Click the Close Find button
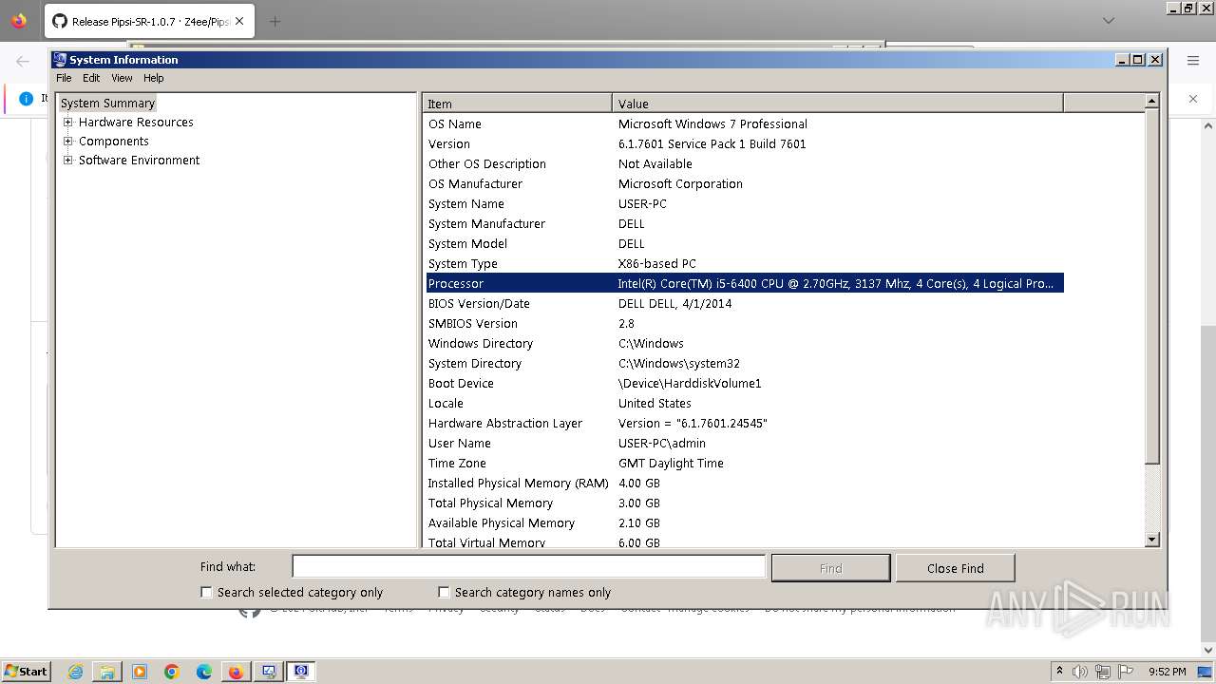This screenshot has width=1216, height=684. [955, 568]
